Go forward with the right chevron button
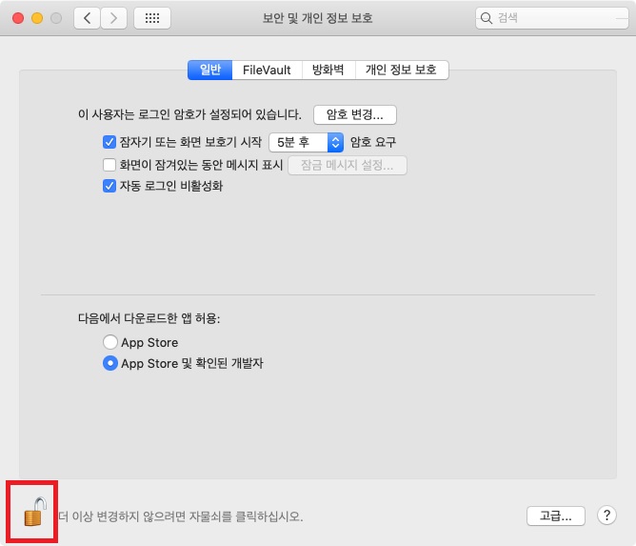 coord(113,18)
